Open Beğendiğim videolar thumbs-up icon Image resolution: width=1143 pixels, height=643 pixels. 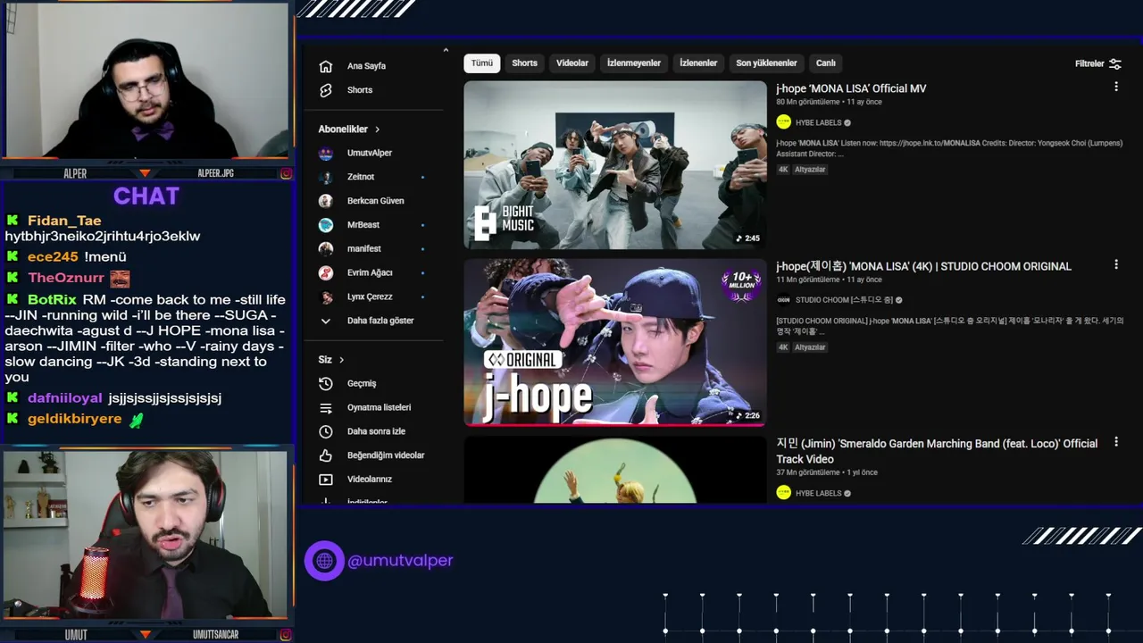click(x=326, y=455)
